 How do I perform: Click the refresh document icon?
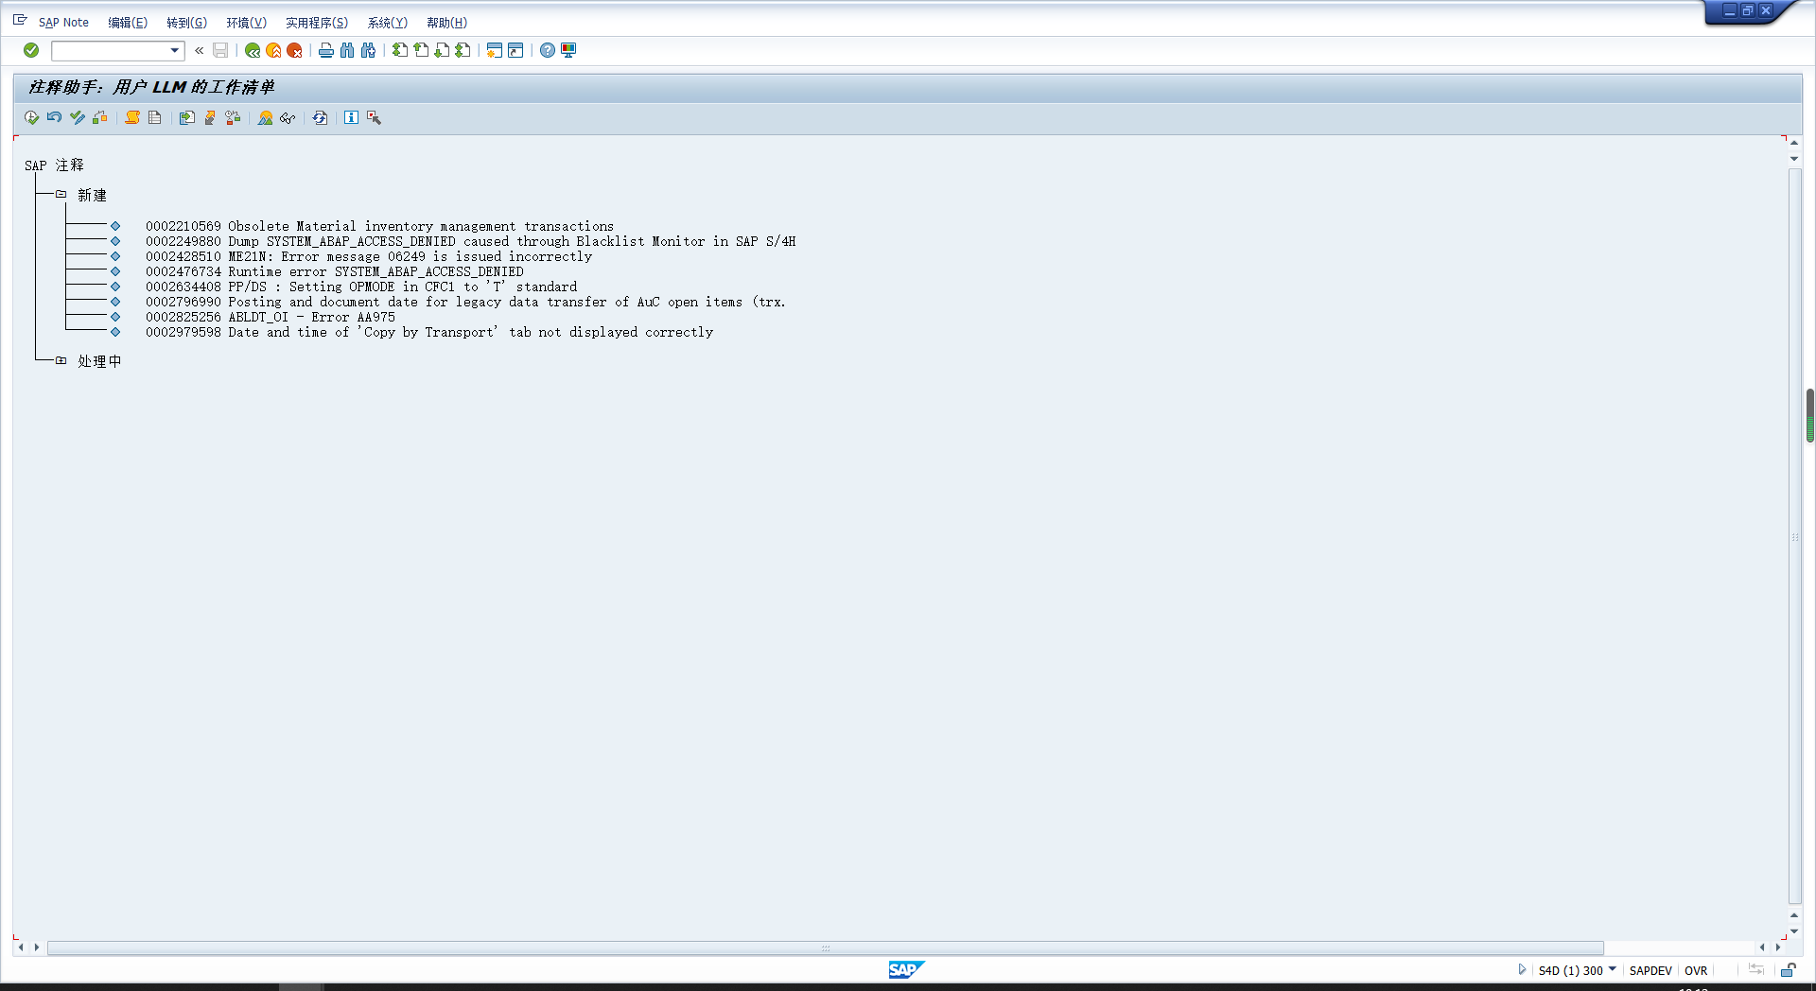point(321,117)
